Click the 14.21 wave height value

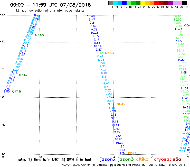(184, 82)
